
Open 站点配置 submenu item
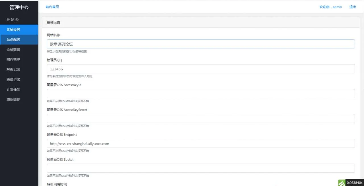coord(13,40)
